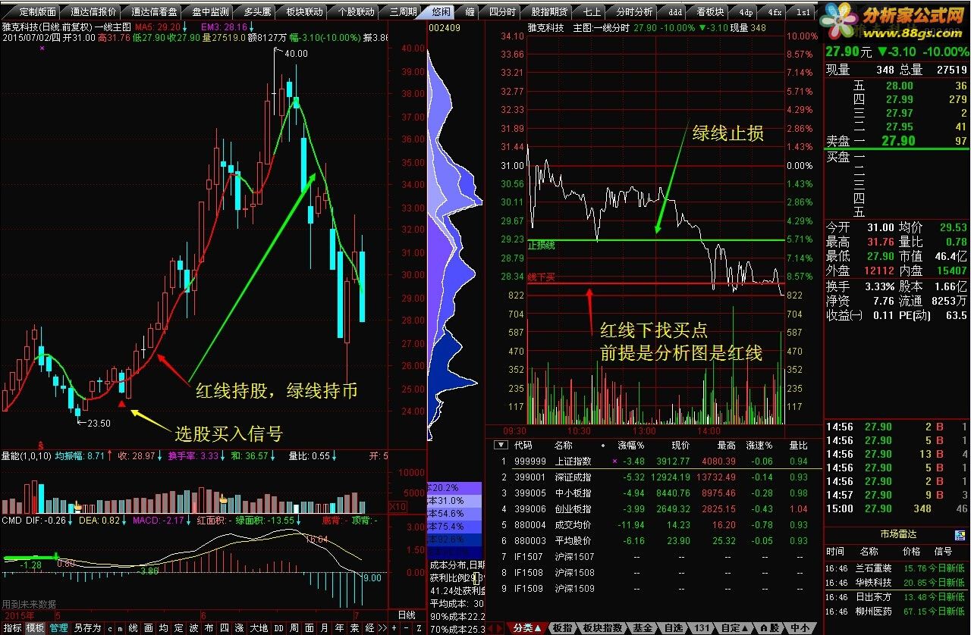Select the 深证成指 row
971x635 pixels.
[x=654, y=477]
